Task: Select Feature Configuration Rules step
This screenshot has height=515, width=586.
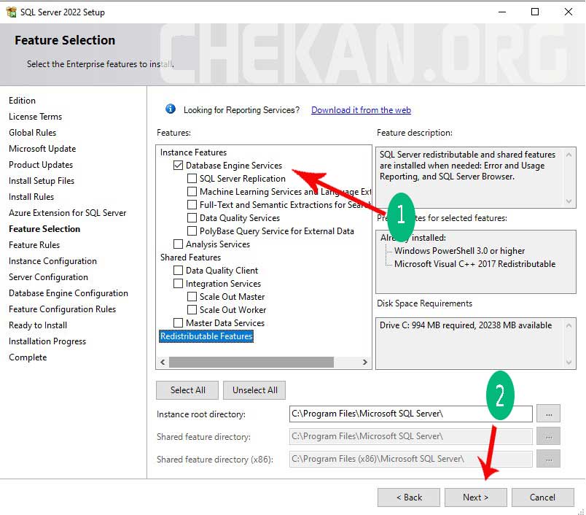Action: 62,309
